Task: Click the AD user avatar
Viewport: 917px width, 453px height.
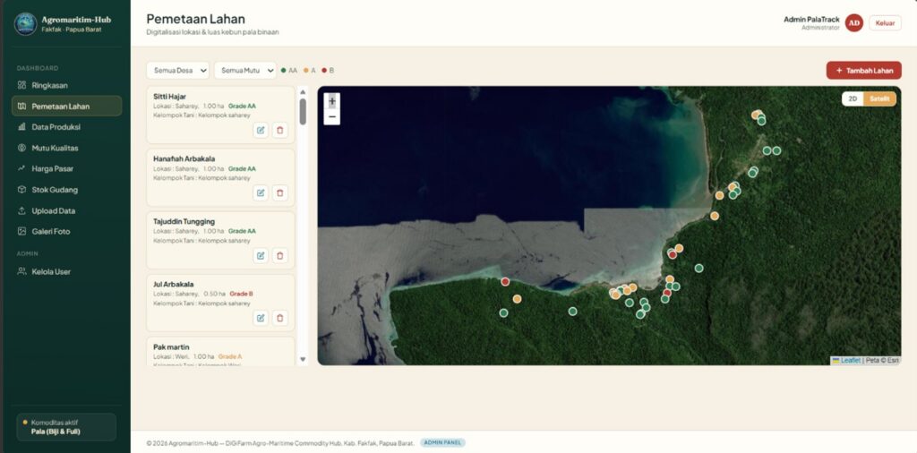Action: click(854, 22)
